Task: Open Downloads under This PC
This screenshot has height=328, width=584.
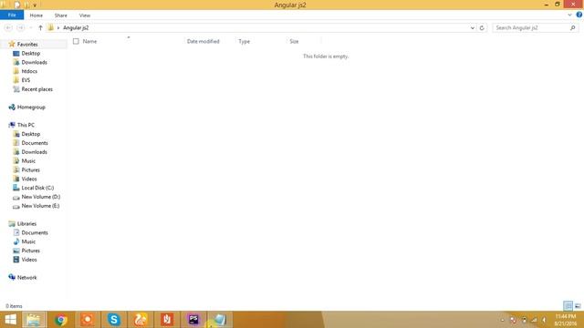Action: click(34, 152)
